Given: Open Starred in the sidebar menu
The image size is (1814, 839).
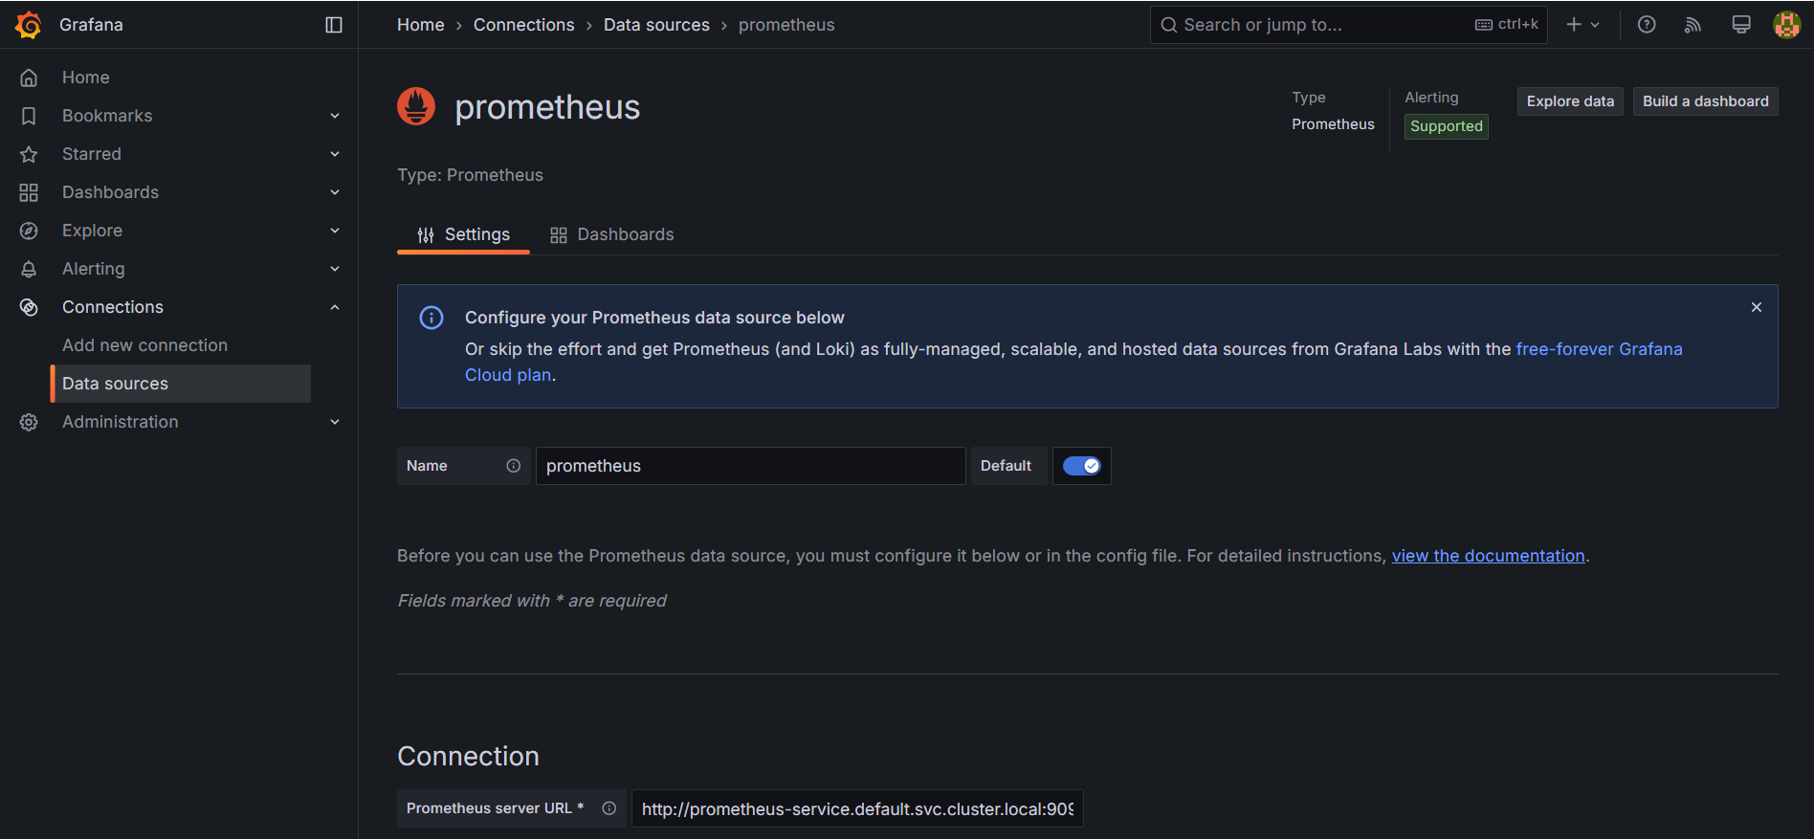Looking at the screenshot, I should (92, 154).
